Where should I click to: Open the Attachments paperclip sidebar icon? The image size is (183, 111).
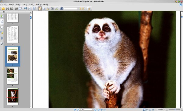[2, 38]
